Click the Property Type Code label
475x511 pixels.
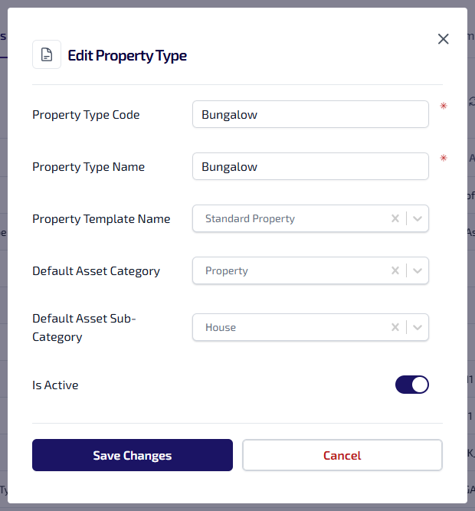(x=86, y=115)
